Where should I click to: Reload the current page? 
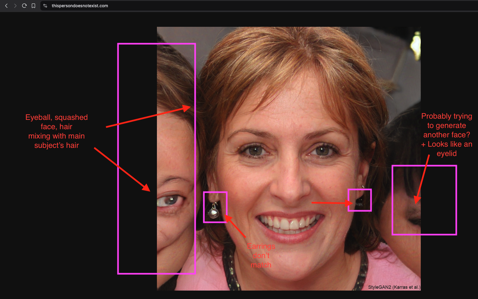(24, 6)
